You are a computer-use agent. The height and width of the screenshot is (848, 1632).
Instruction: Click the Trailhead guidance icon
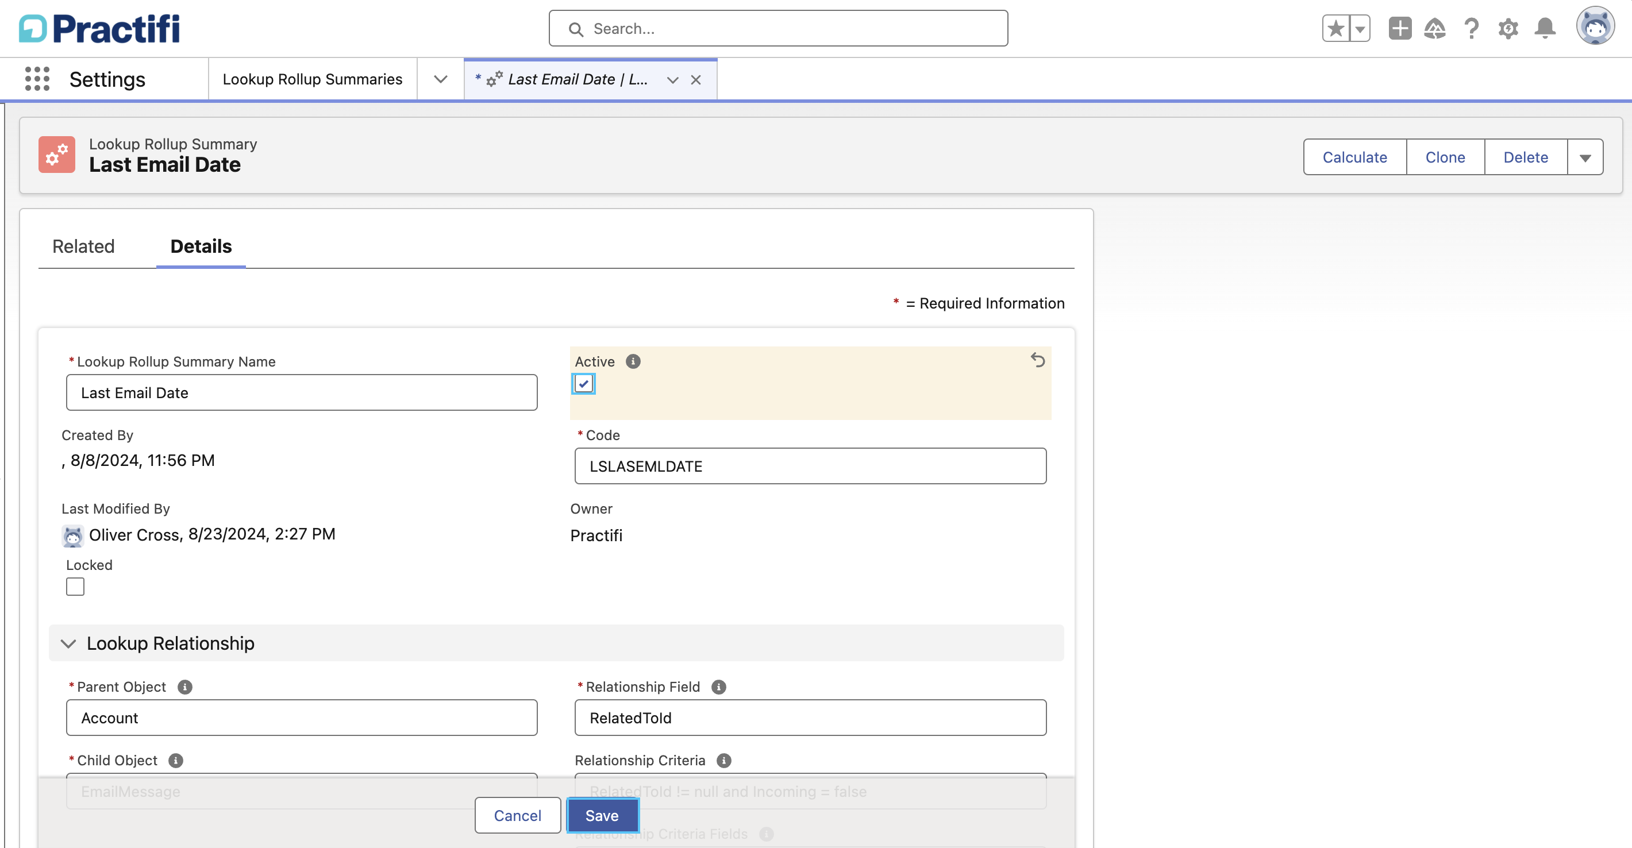[x=1435, y=29]
